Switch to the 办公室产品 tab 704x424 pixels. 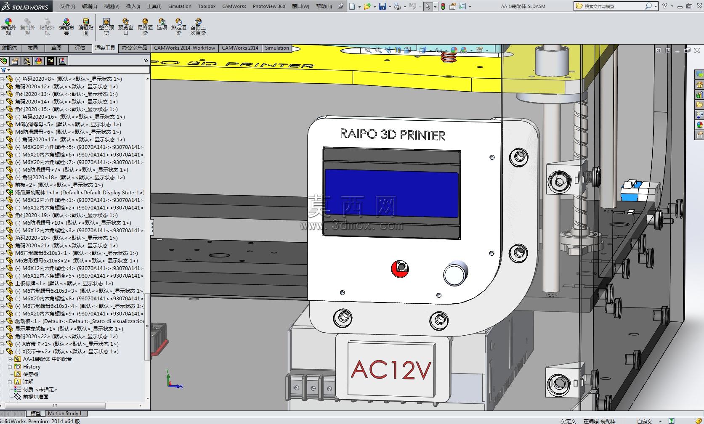coord(134,48)
